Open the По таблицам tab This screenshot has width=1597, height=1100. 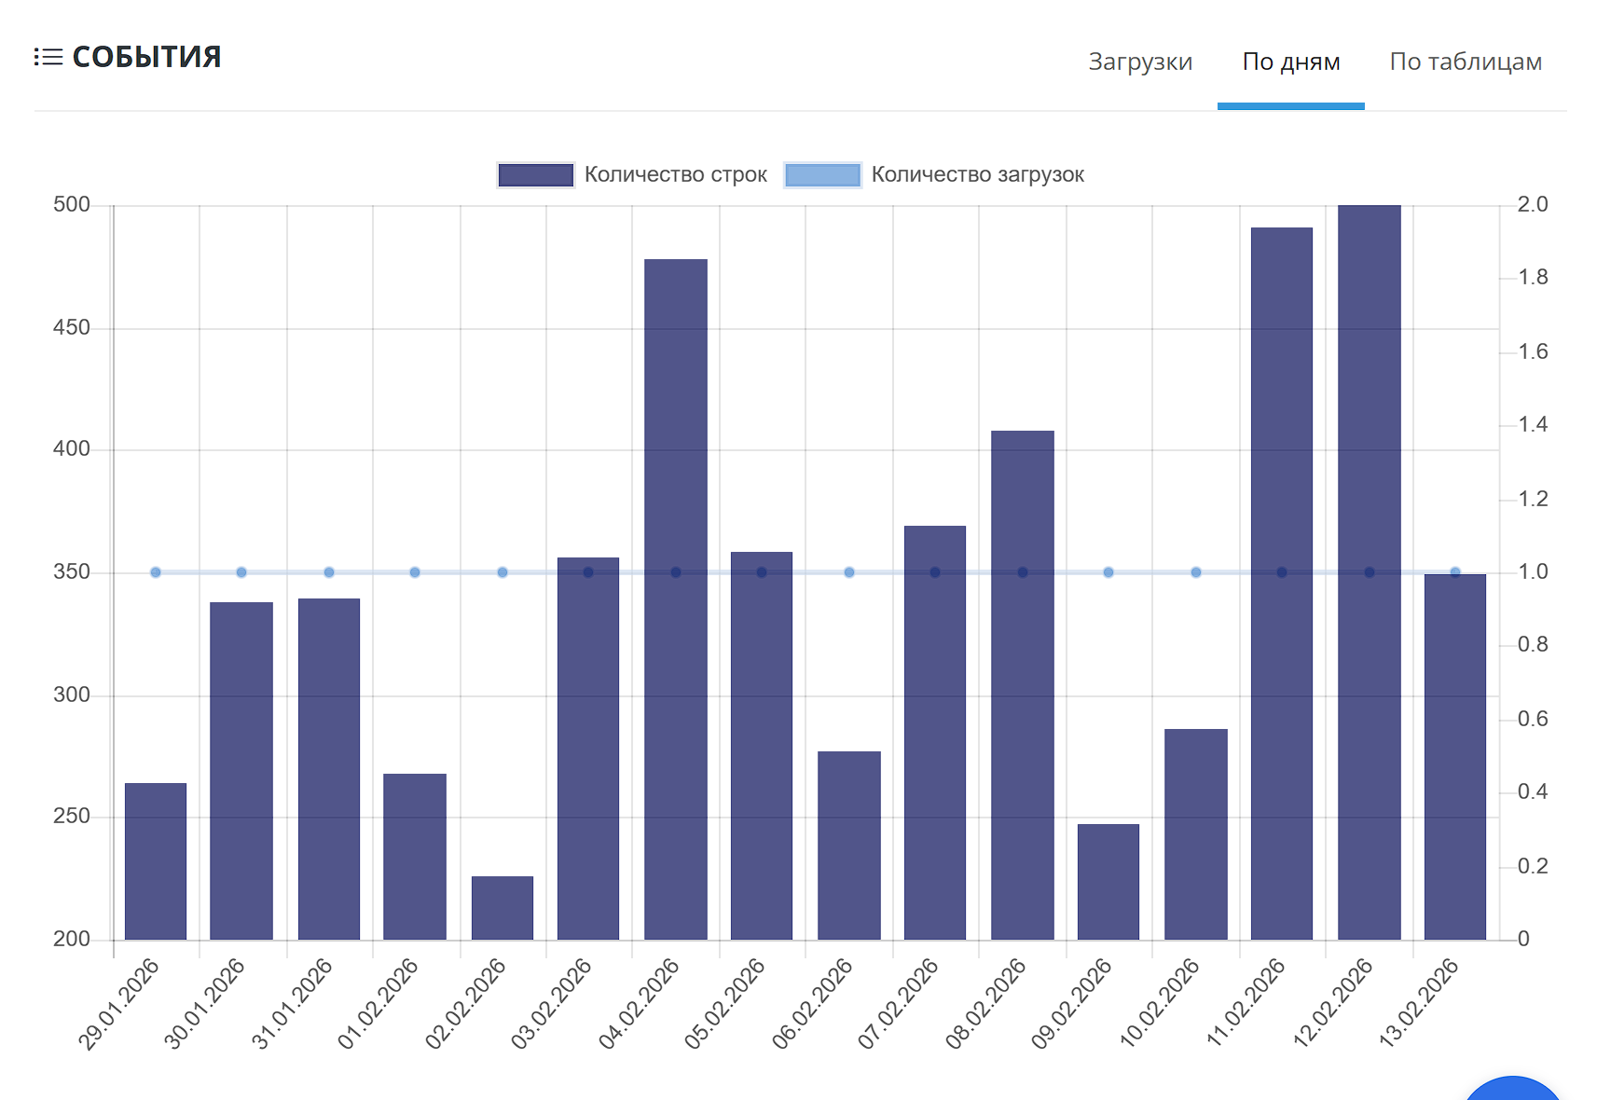click(1466, 62)
